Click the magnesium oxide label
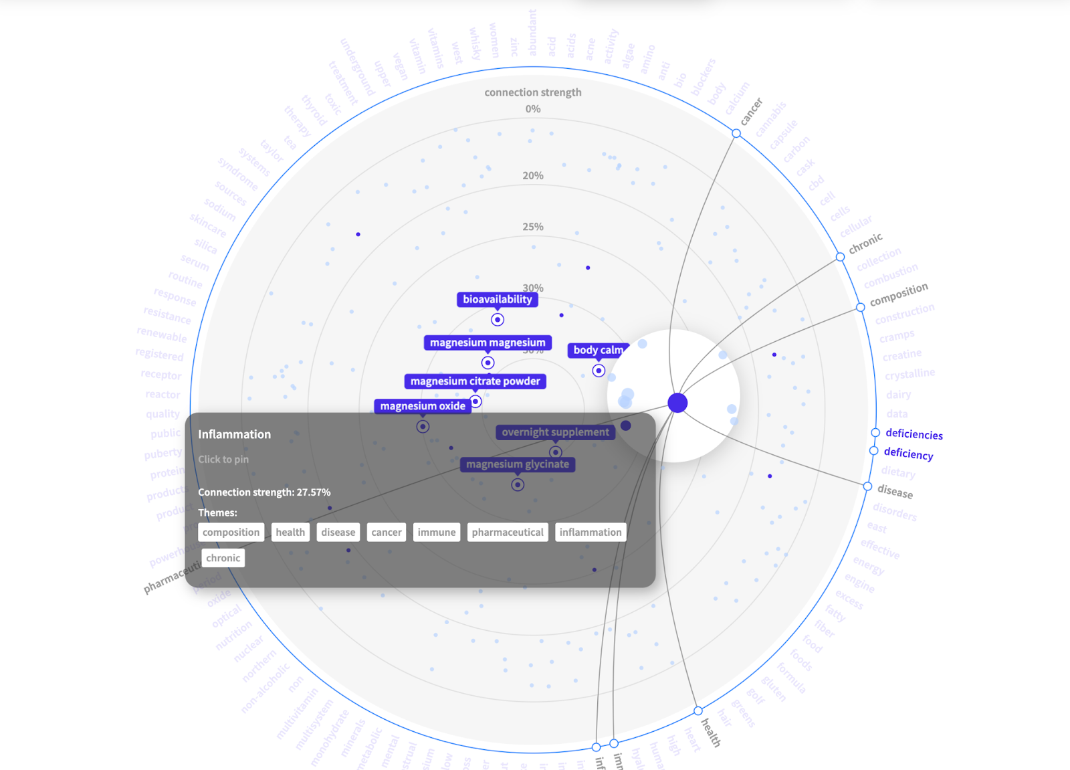This screenshot has width=1070, height=770. [423, 406]
